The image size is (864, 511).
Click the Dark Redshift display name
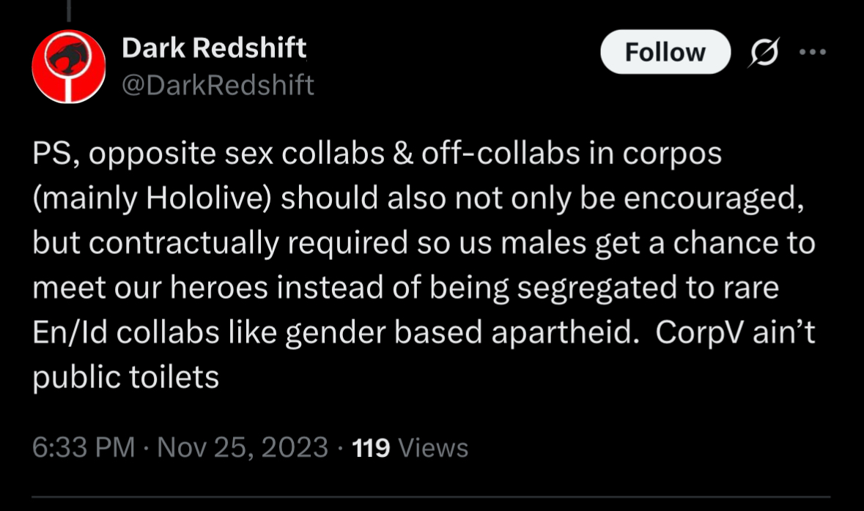214,48
